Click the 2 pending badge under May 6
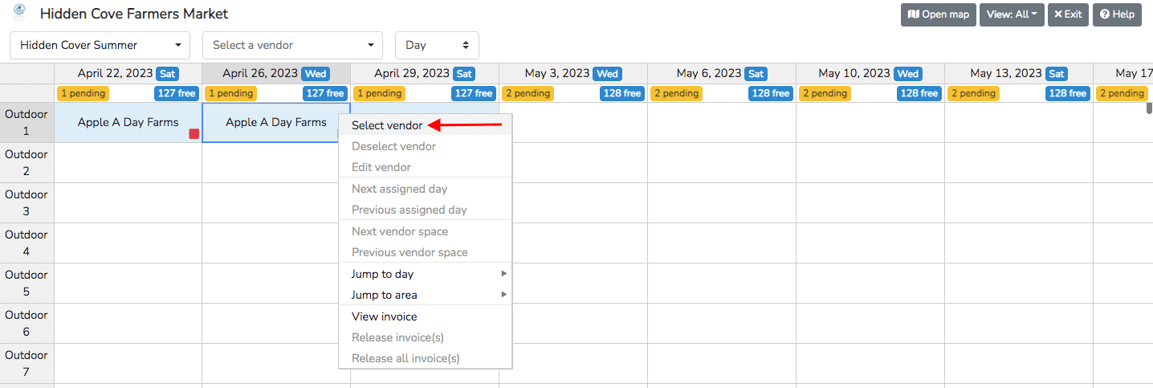Image resolution: width=1153 pixels, height=388 pixels. click(x=676, y=93)
